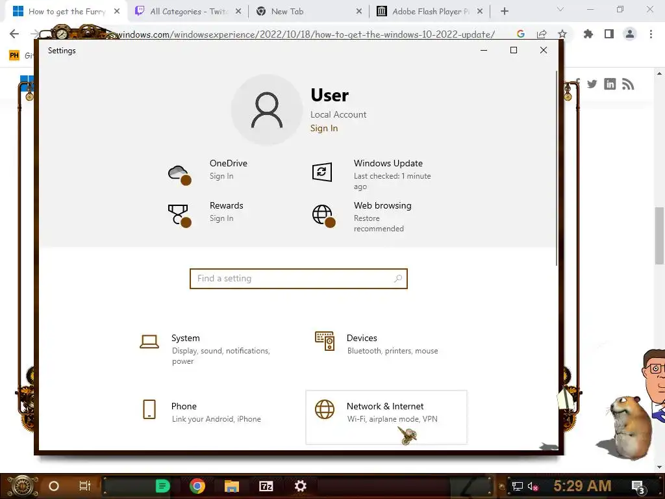Click the 5:29 AM taskbar clock

pyautogui.click(x=582, y=485)
